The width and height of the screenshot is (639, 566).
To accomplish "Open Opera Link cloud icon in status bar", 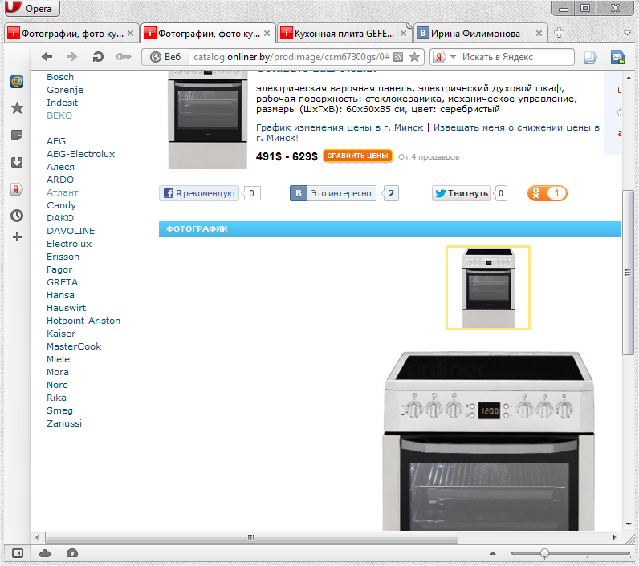I will point(45,553).
